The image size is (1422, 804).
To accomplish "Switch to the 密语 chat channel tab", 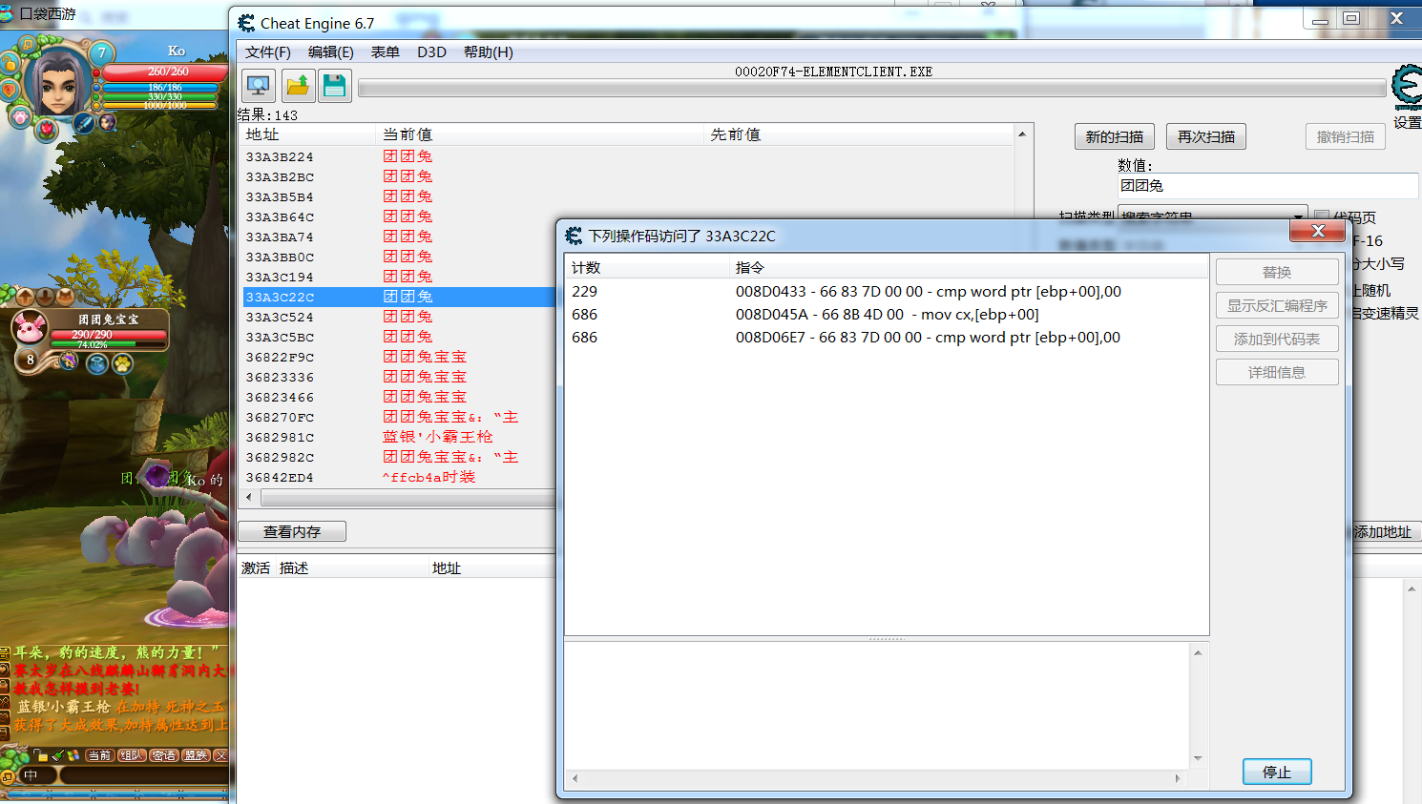I will [x=163, y=755].
